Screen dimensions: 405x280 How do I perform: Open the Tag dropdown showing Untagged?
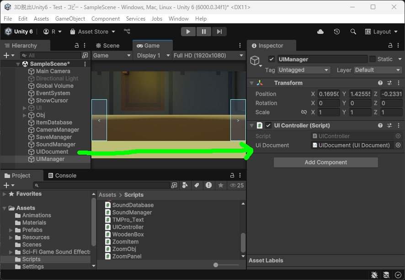(304, 70)
